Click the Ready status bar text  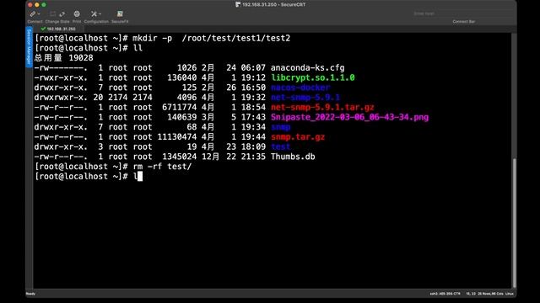click(30, 294)
